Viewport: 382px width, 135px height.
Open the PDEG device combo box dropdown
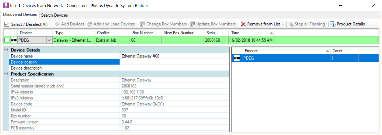click(x=49, y=40)
